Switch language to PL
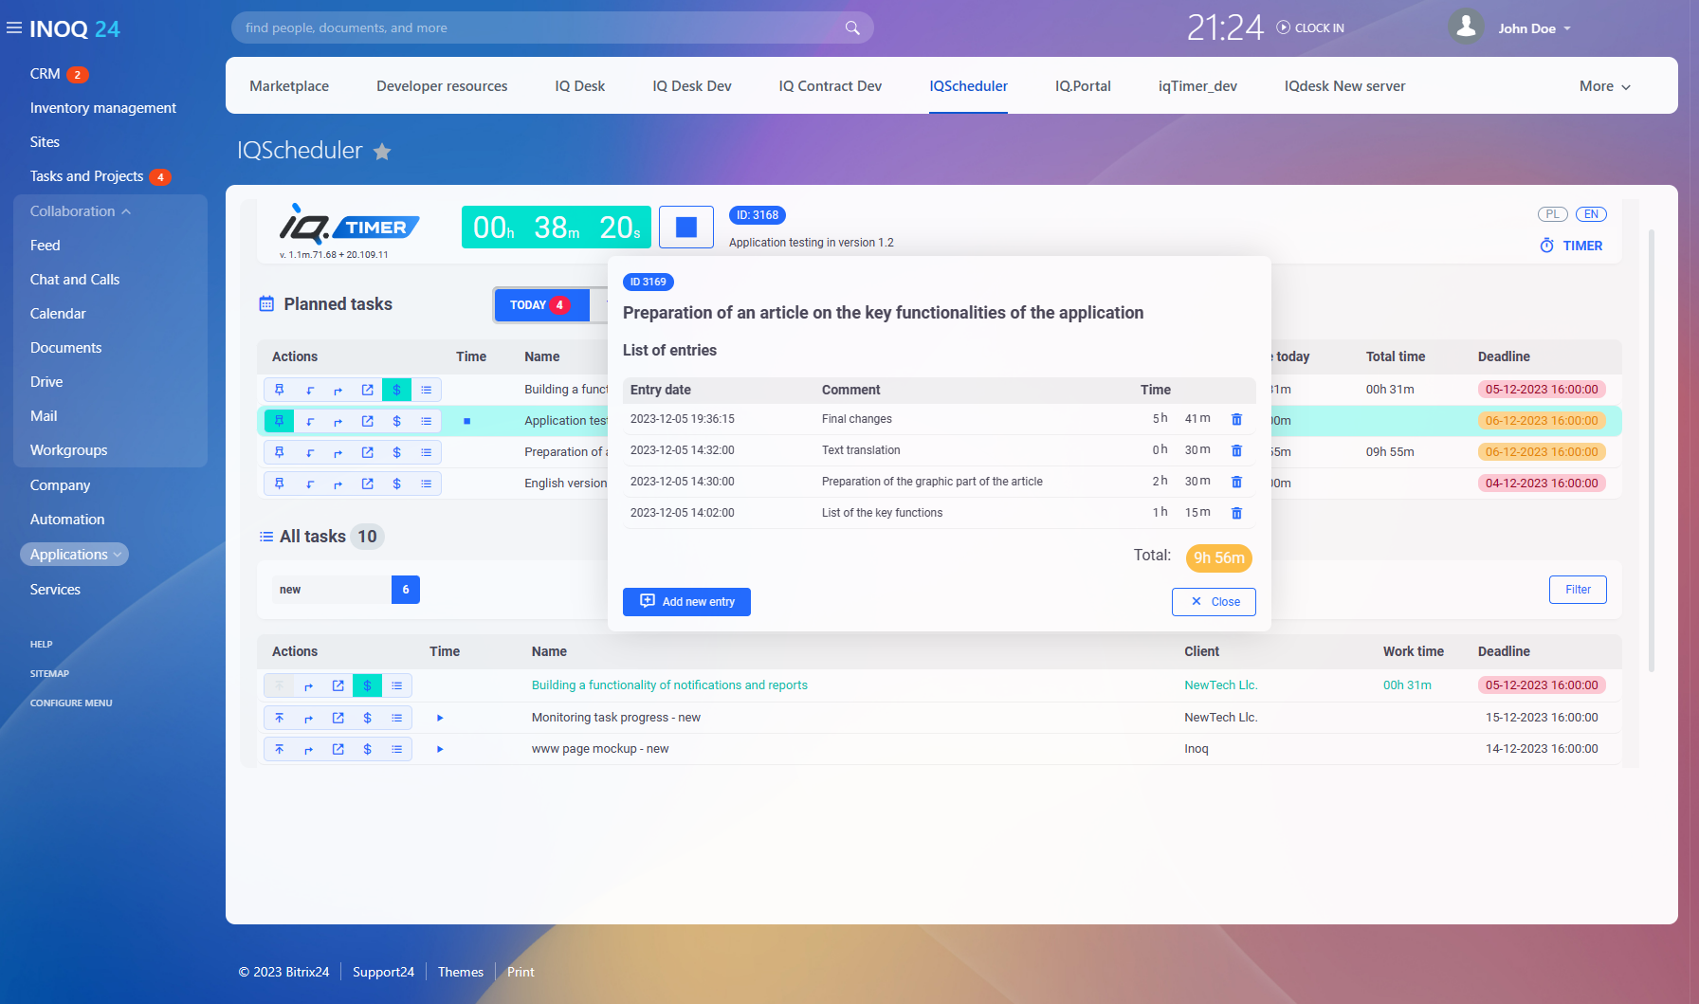The height and width of the screenshot is (1004, 1699). point(1552,214)
